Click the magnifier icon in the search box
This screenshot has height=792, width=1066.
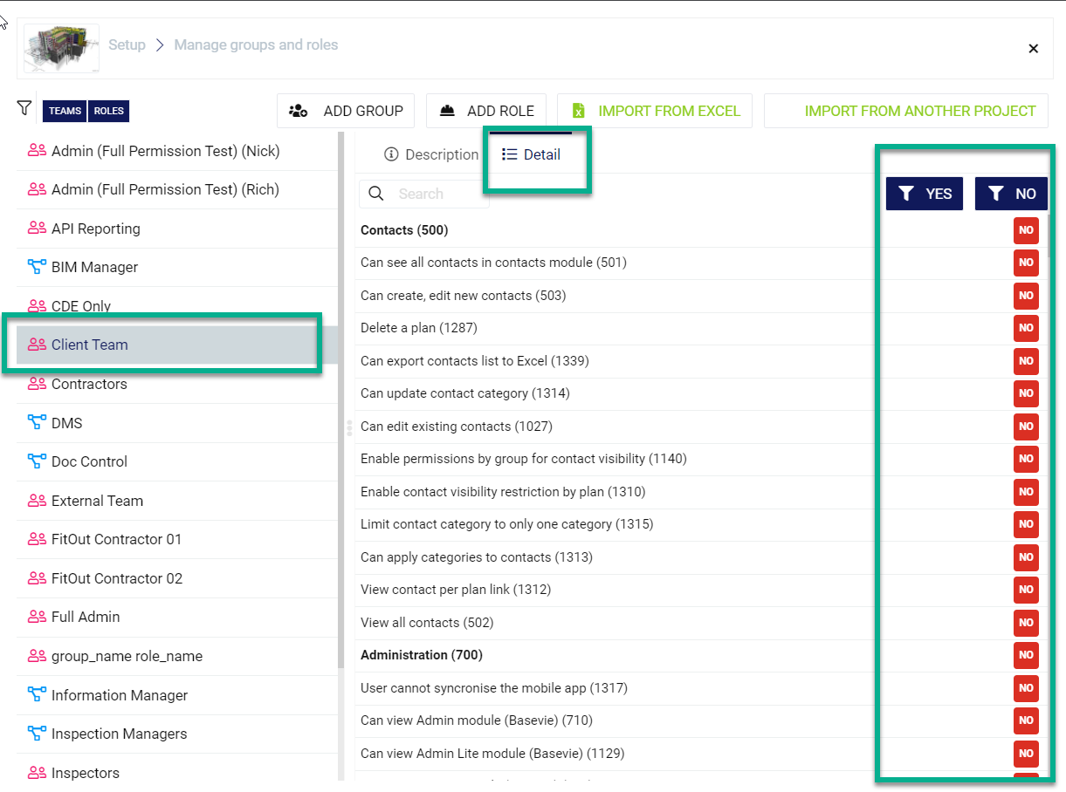click(376, 194)
